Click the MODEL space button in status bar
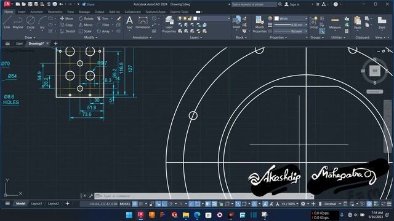Screen dimensions: 394x221 [125, 204]
